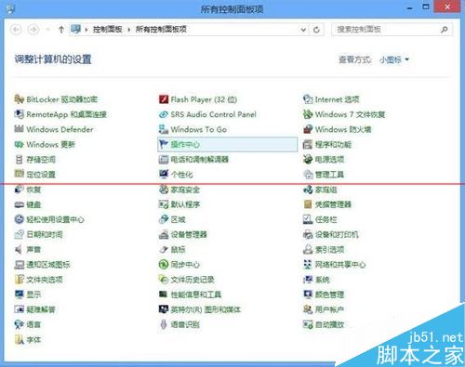
Task: Open Internet 选项
Action: pyautogui.click(x=331, y=99)
